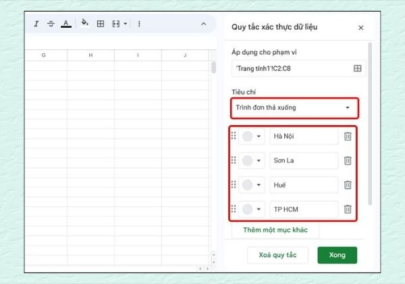Select column H header
The width and height of the screenshot is (405, 284).
90,55
